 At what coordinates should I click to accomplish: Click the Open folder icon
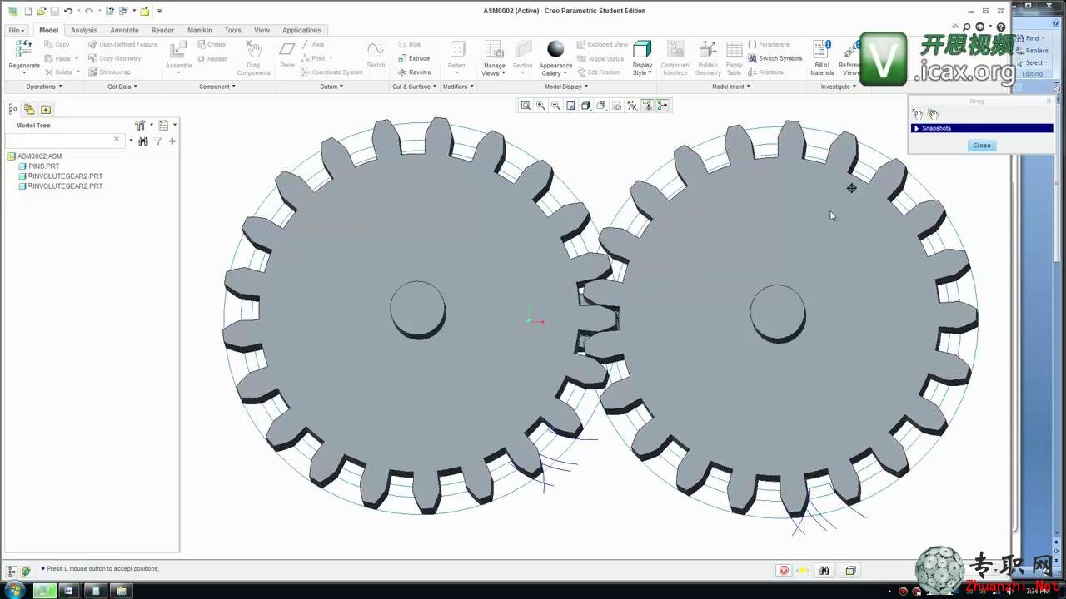point(41,11)
